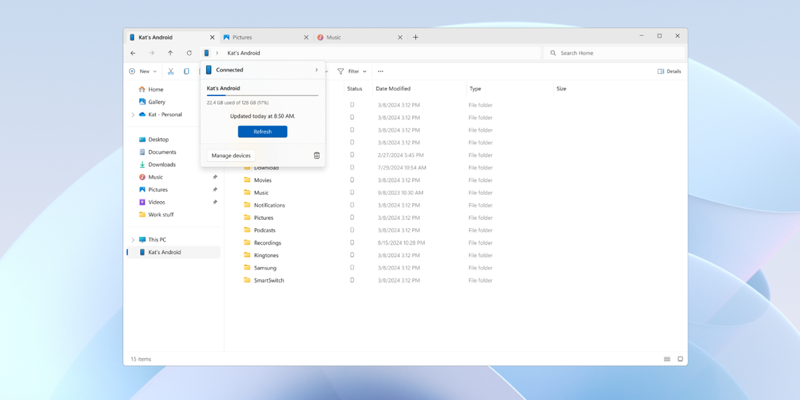Click the eject device icon in the flyout
Image resolution: width=800 pixels, height=400 pixels.
(316, 155)
